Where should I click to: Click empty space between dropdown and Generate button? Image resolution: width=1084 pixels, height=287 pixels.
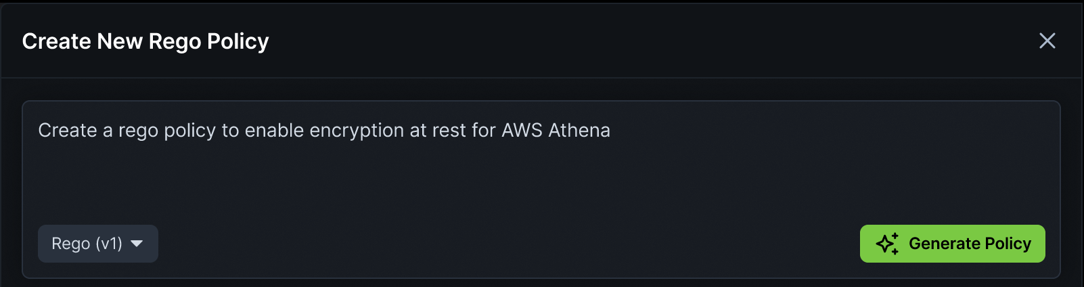click(507, 244)
